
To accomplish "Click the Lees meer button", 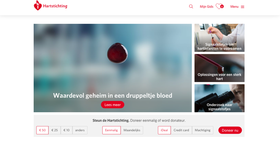I will pyautogui.click(x=113, y=105).
